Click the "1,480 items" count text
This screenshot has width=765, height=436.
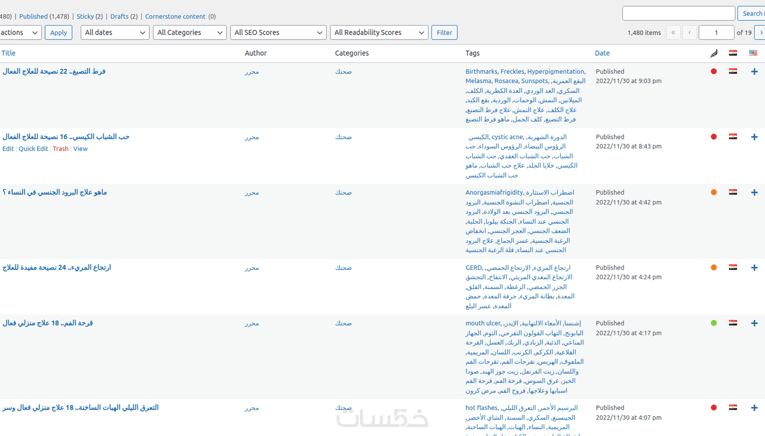click(x=644, y=33)
